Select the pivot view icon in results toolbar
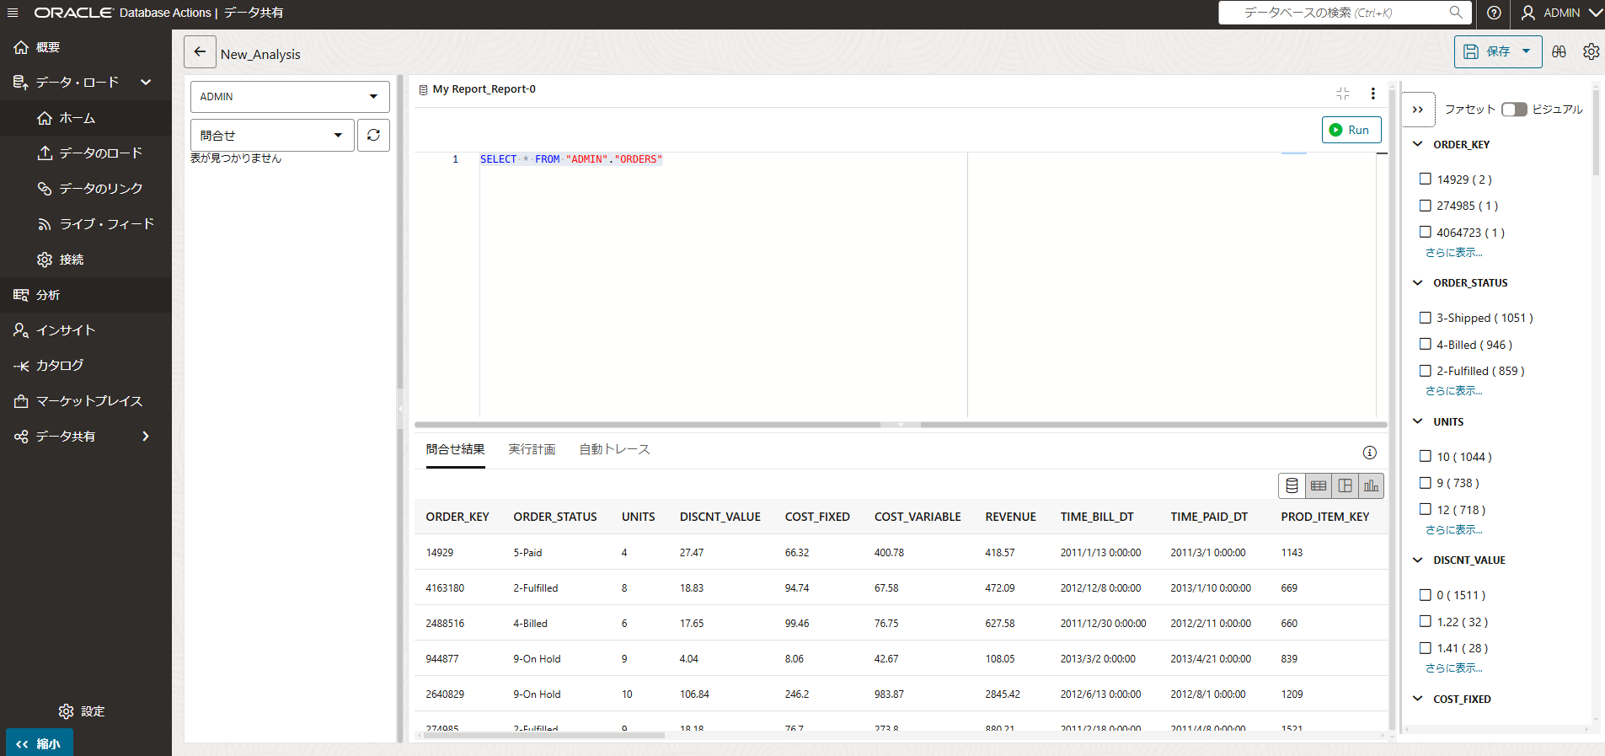 pyautogui.click(x=1345, y=485)
